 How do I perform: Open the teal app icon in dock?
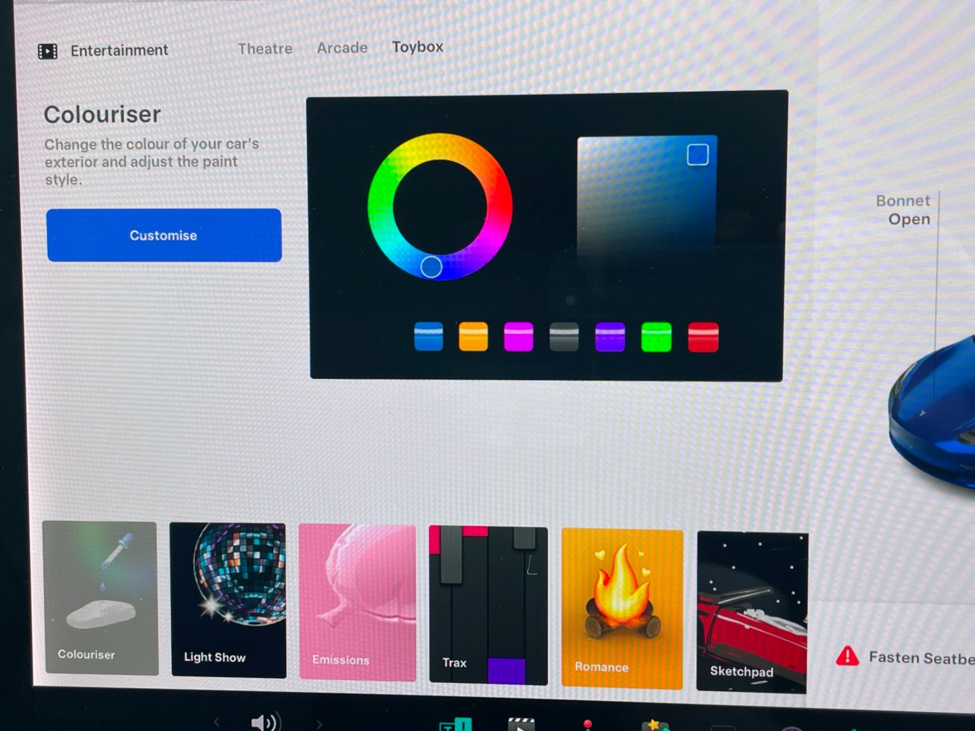(456, 724)
